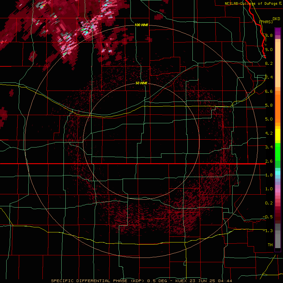
Task: Click the 1.8 scale value
Action: point(269,175)
